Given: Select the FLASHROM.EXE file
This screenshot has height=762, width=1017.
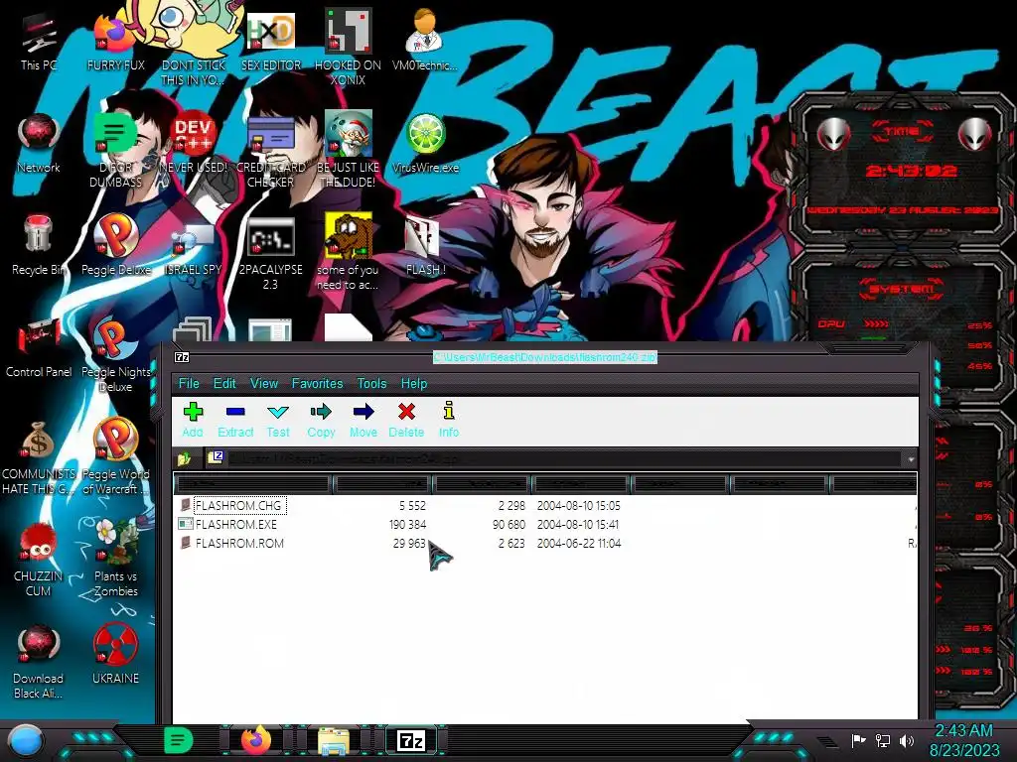Looking at the screenshot, I should click(x=236, y=524).
